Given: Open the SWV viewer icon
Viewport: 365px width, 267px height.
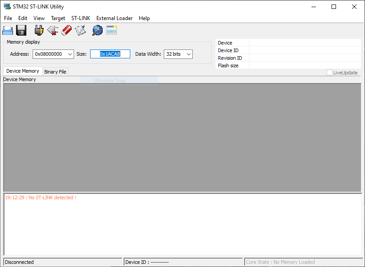Looking at the screenshot, I should coord(112,30).
